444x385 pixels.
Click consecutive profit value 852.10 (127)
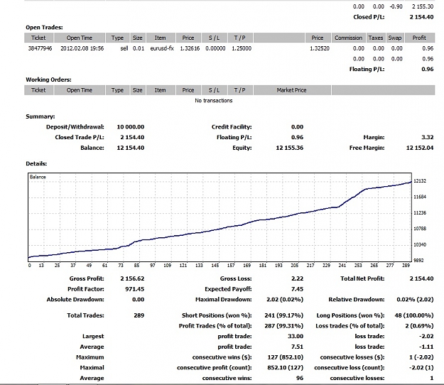click(285, 368)
